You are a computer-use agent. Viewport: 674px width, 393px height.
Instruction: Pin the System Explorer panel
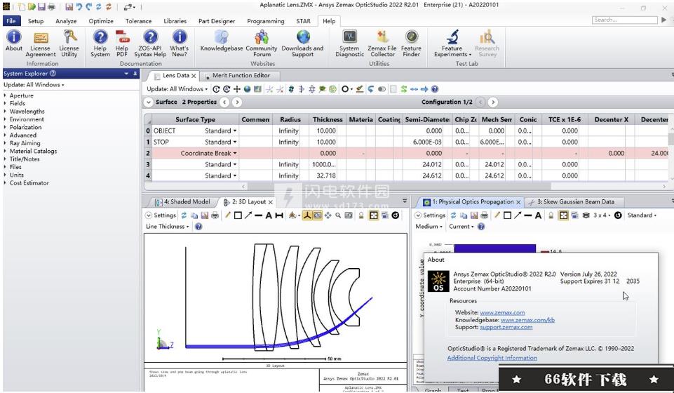[x=135, y=74]
